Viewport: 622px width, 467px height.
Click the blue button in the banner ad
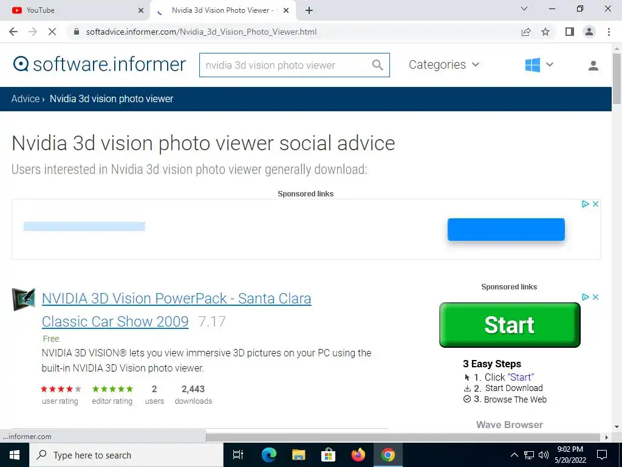pos(506,229)
